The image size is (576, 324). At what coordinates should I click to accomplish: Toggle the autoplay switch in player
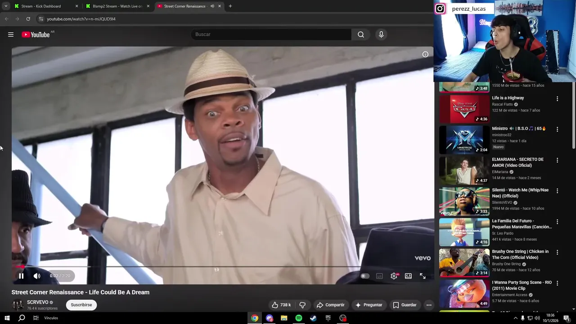365,276
